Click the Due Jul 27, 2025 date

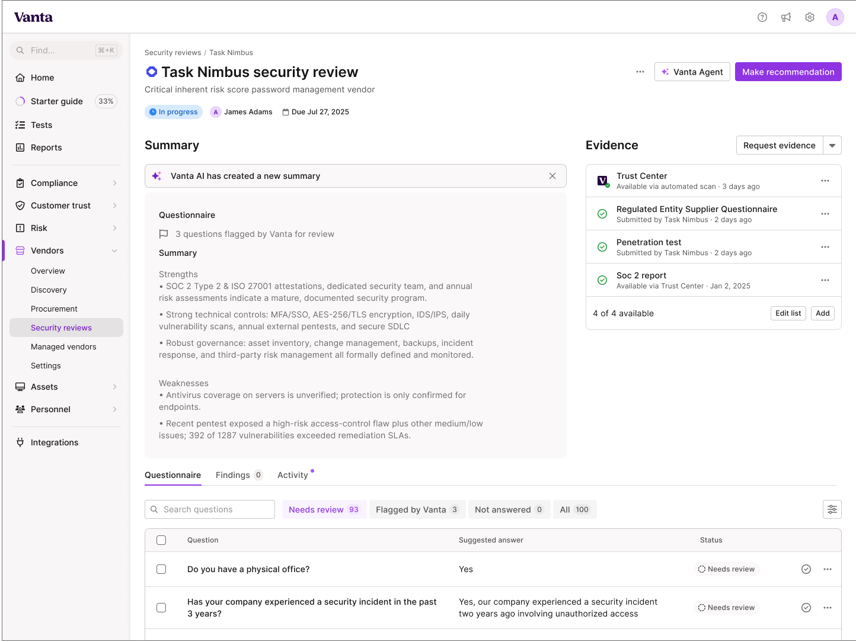[315, 112]
